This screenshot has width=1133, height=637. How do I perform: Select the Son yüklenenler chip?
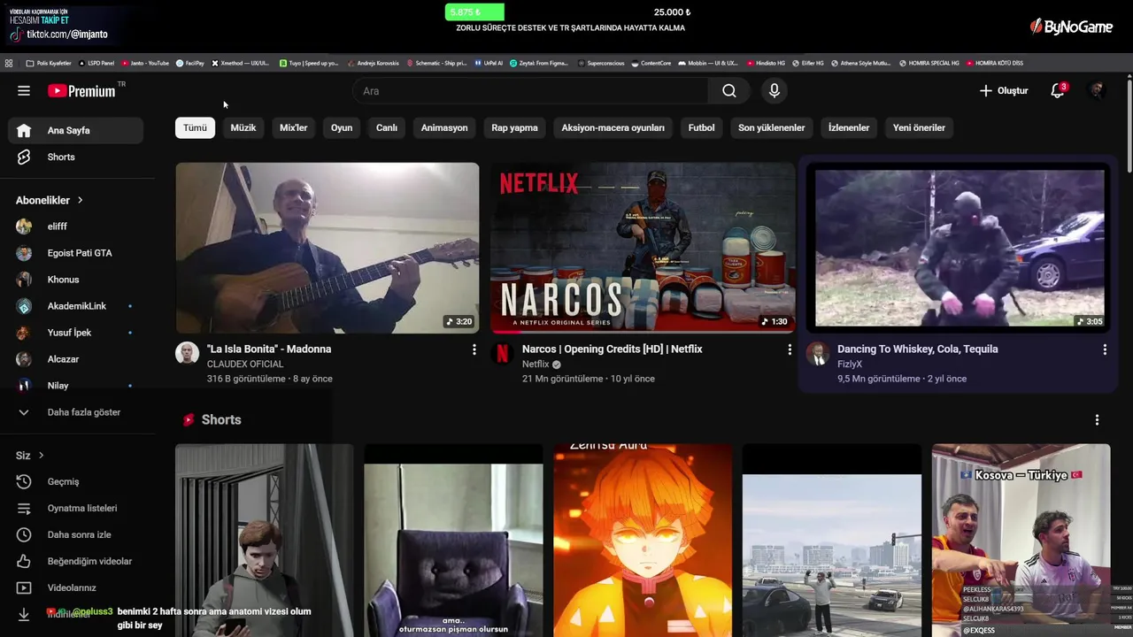coord(772,127)
